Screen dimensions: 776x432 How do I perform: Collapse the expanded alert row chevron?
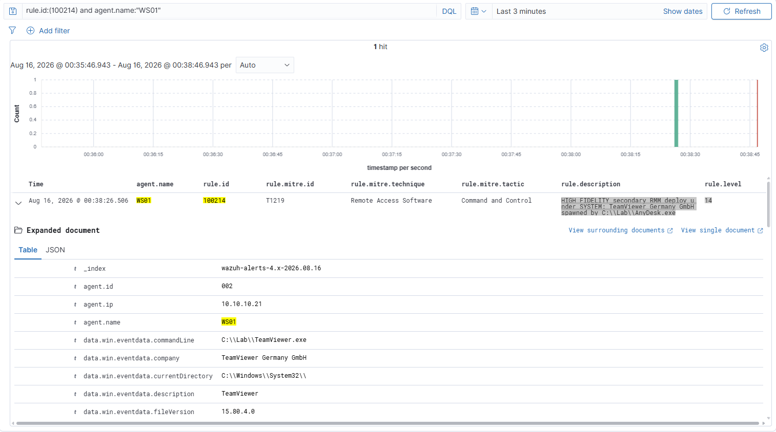click(x=18, y=203)
